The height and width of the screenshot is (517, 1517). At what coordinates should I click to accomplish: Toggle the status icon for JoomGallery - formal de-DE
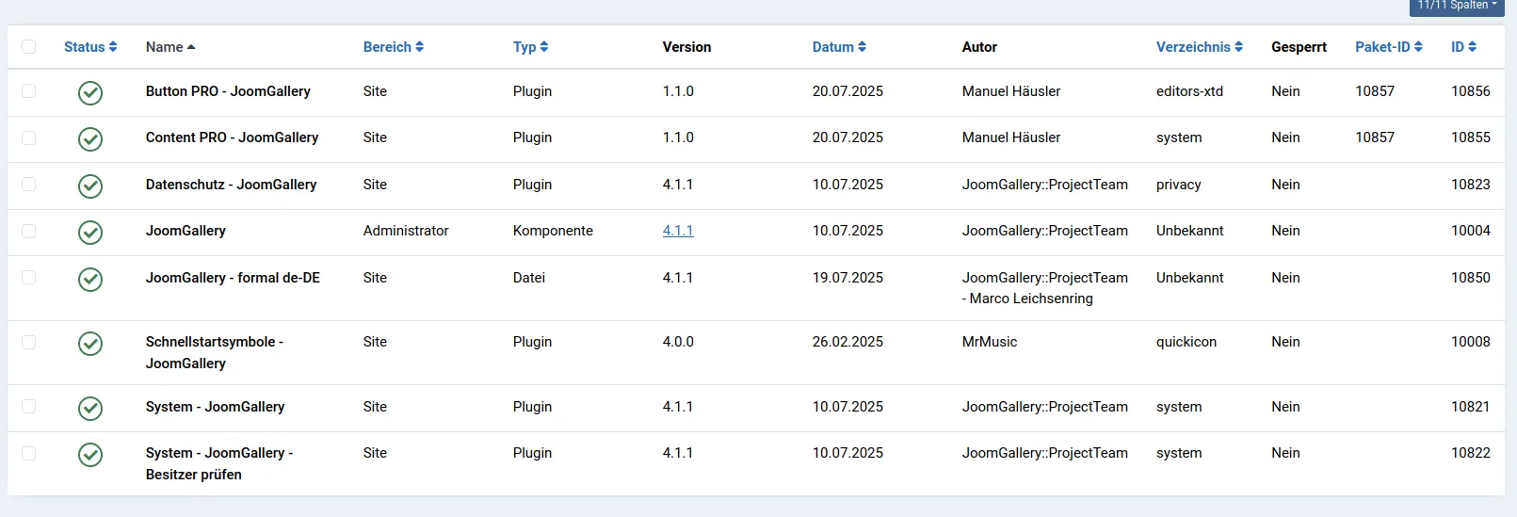(x=90, y=279)
